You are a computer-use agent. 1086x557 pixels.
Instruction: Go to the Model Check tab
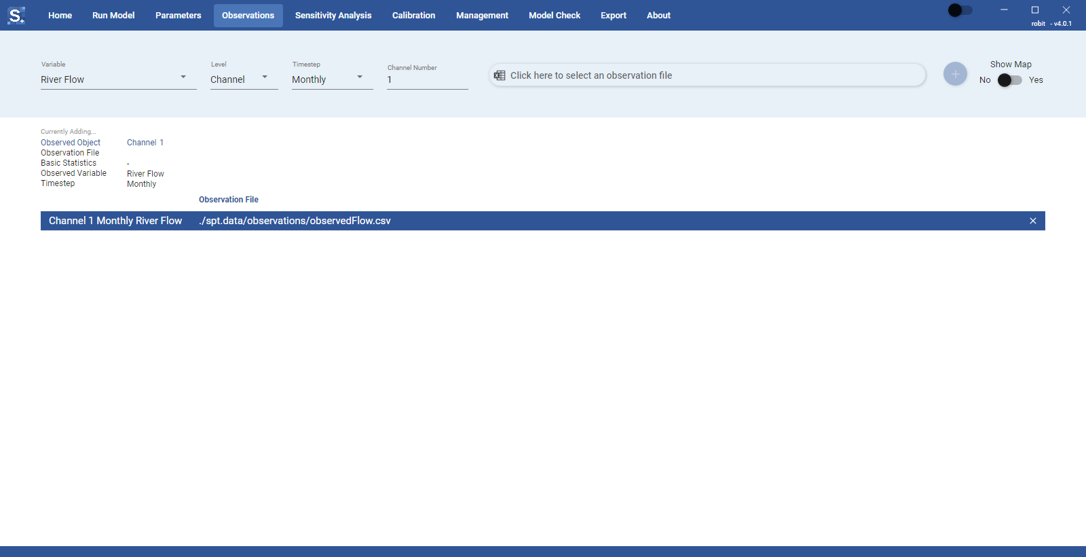(x=555, y=16)
